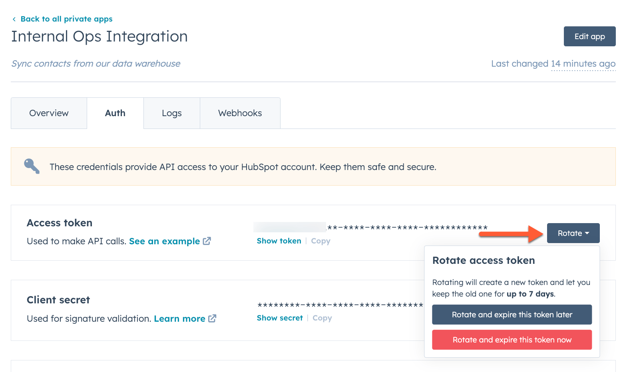This screenshot has height=372, width=625.
Task: Choose Rotate and expire this token later
Action: coord(512,315)
